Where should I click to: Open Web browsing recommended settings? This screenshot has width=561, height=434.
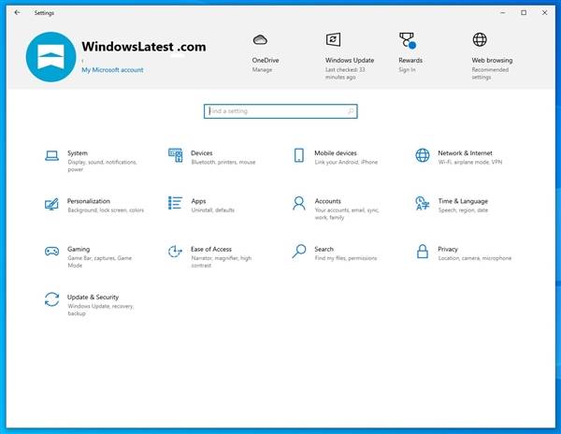coord(480,40)
